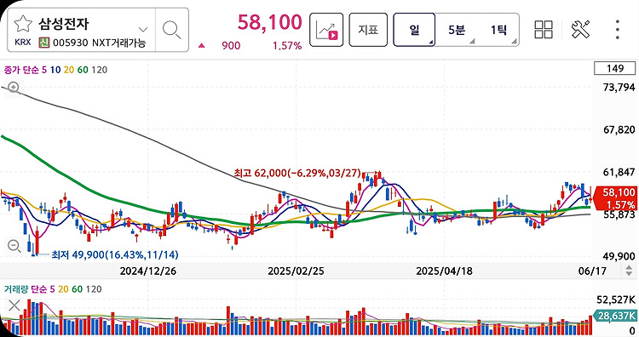Viewport: 639px width, 337px height.
Task: Open the chart replay icon
Action: point(326,30)
